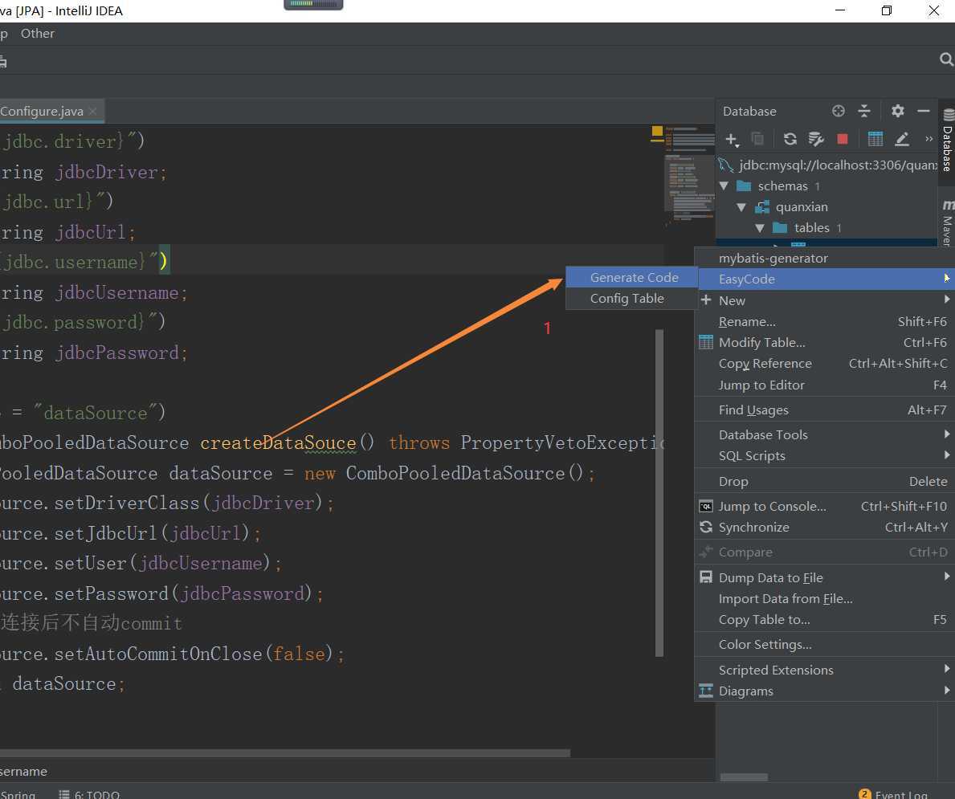The width and height of the screenshot is (955, 799).
Task: Click Collapse All icon in Database panel
Action: (x=864, y=111)
